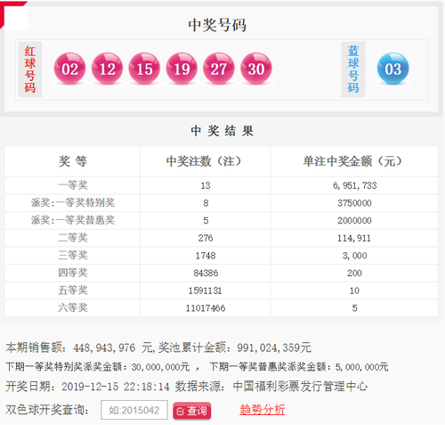Click the 奖等 column header
Screen dimensions: 445x425
tap(73, 161)
